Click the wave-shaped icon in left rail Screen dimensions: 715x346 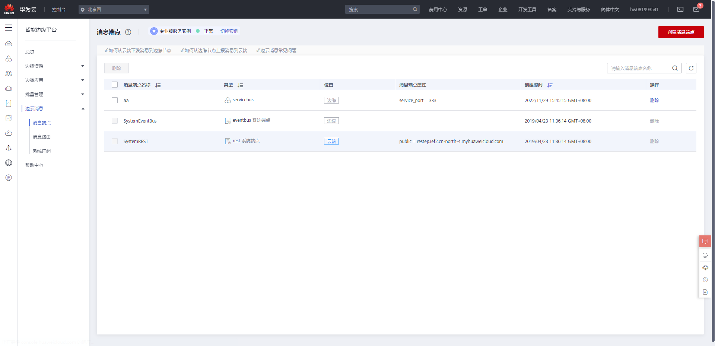coord(9,74)
